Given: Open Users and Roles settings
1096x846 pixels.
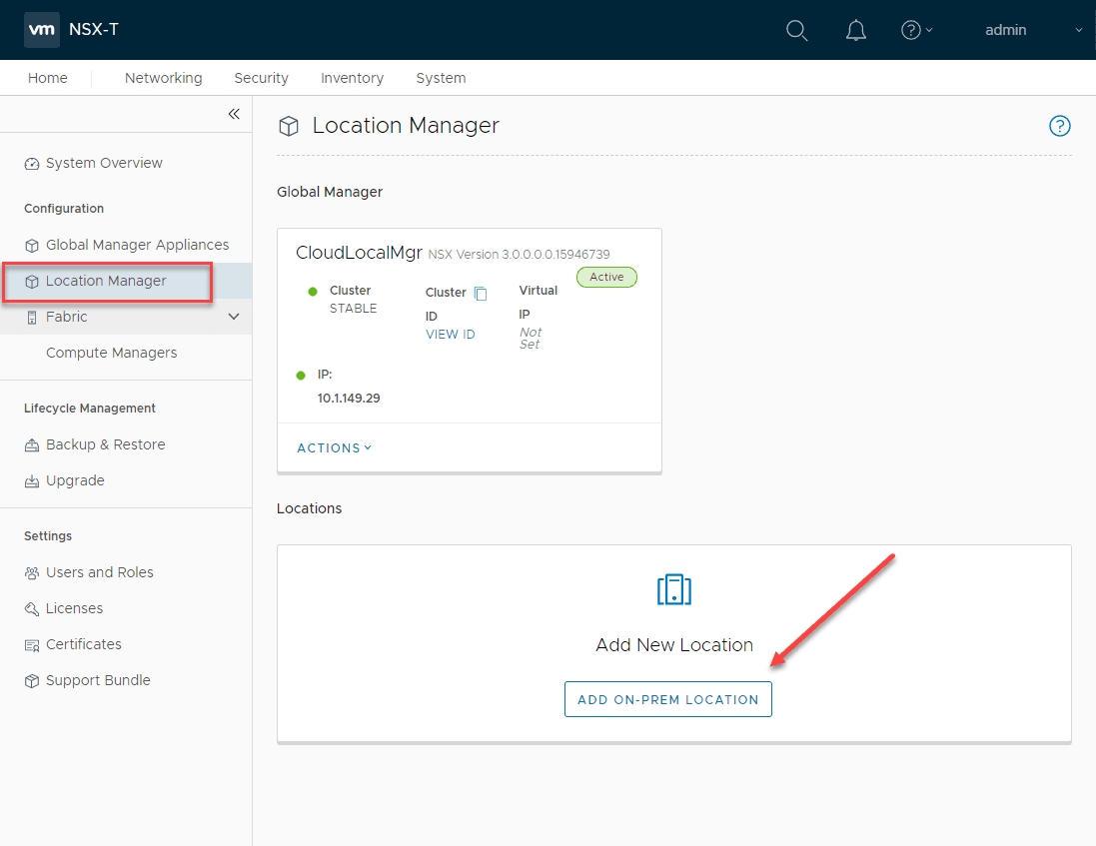Looking at the screenshot, I should 99,572.
